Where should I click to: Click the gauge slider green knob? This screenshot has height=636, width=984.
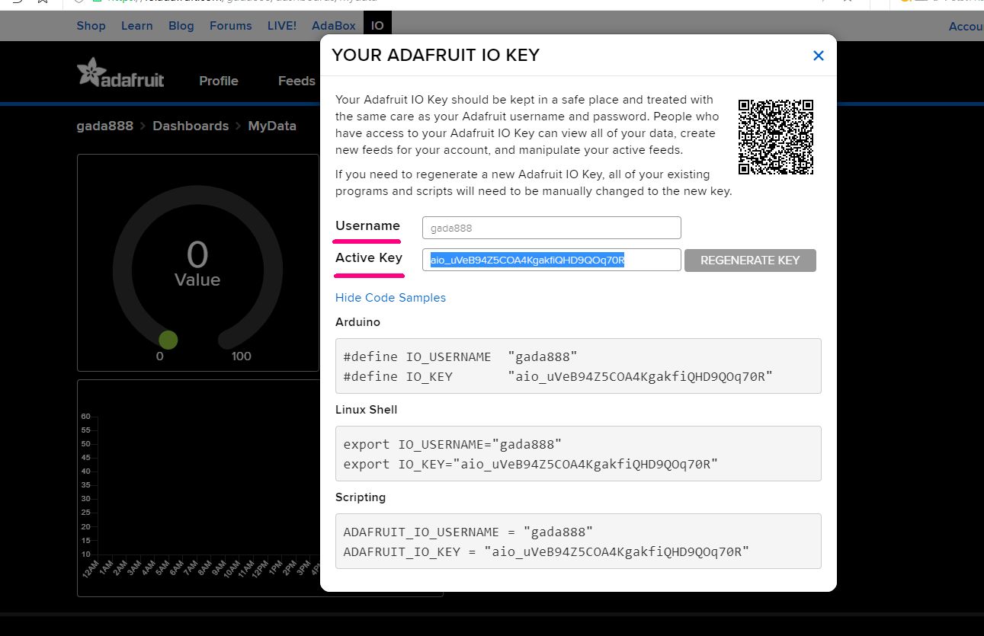coord(168,340)
